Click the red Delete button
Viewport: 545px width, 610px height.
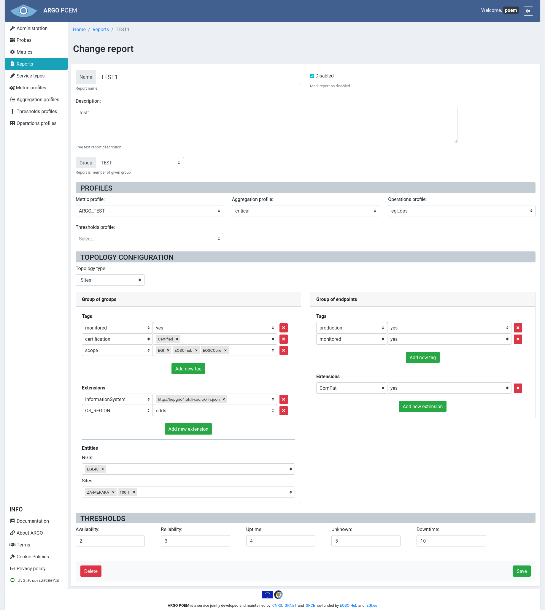click(x=91, y=571)
